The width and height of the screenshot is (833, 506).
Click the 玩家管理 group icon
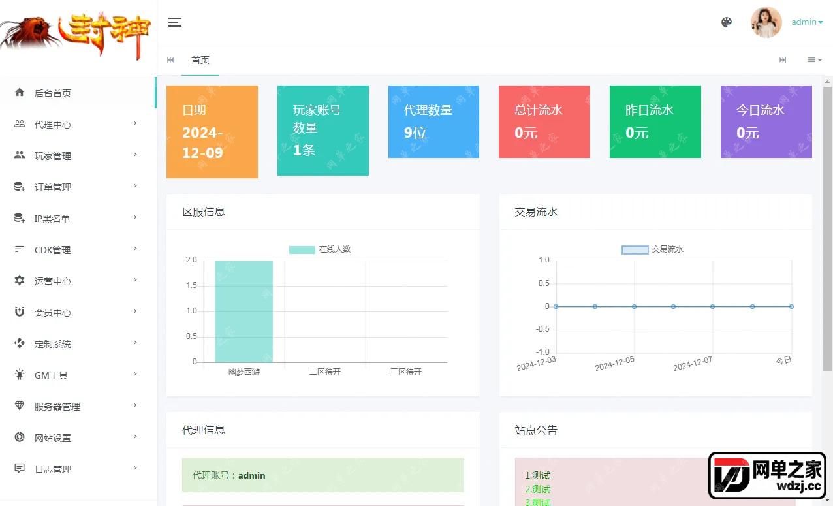[x=20, y=155]
